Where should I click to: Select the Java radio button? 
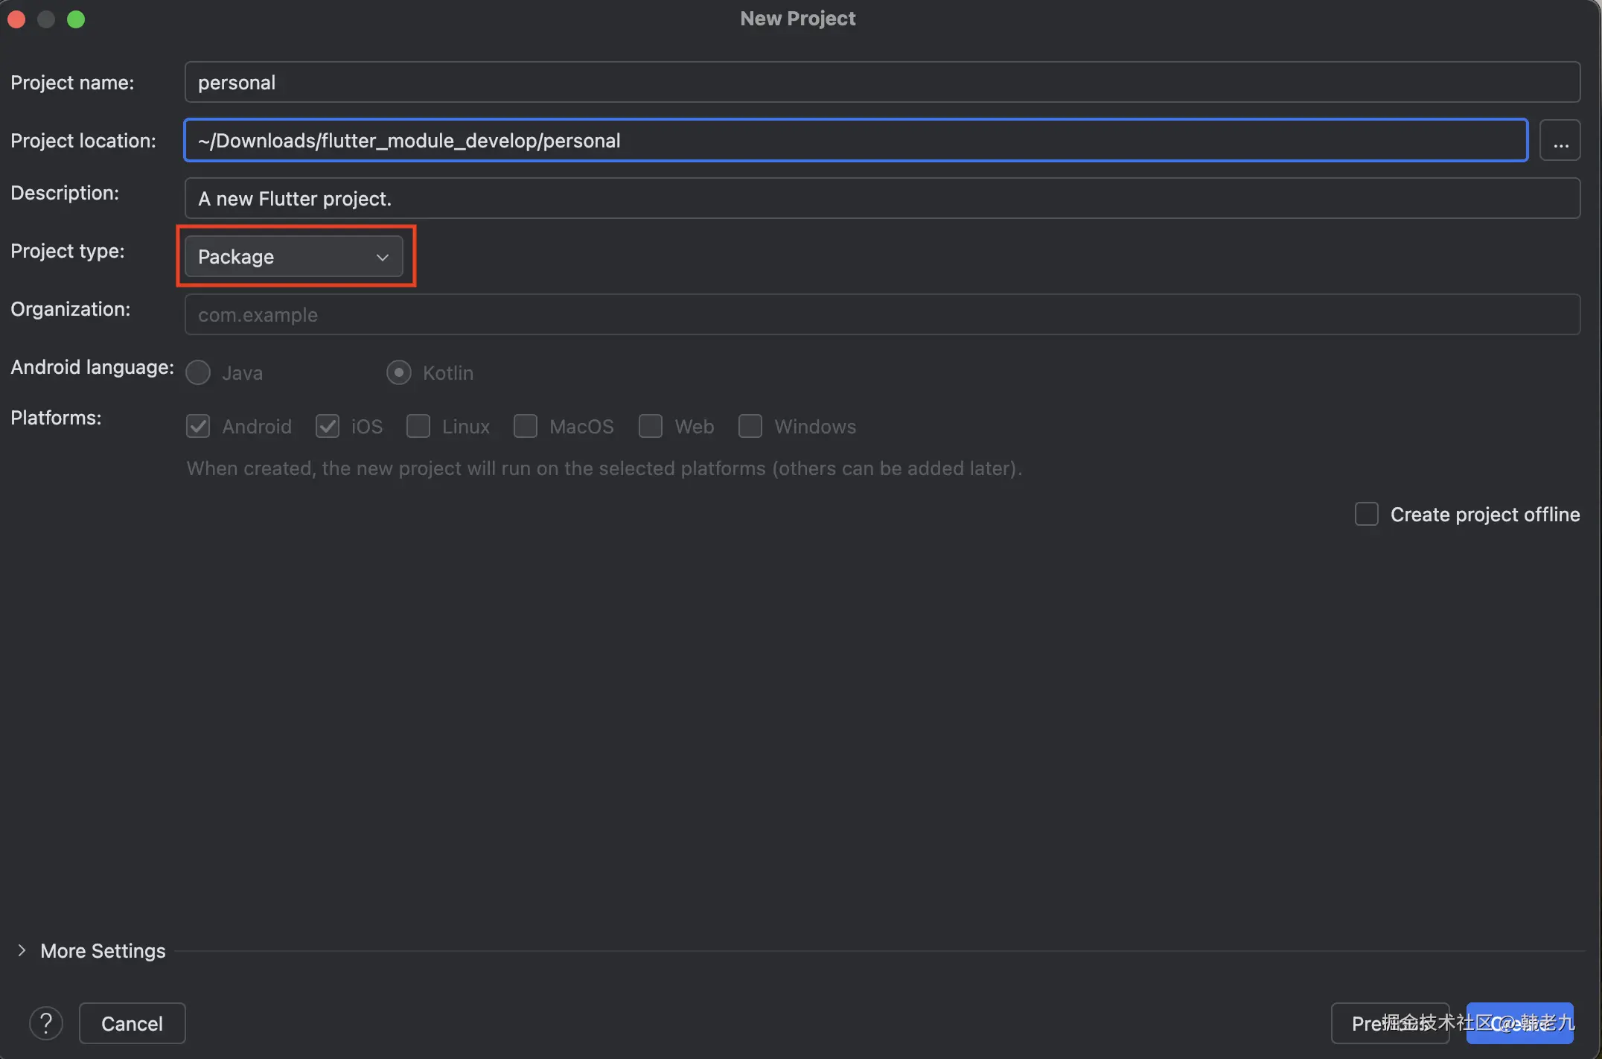[x=198, y=372]
